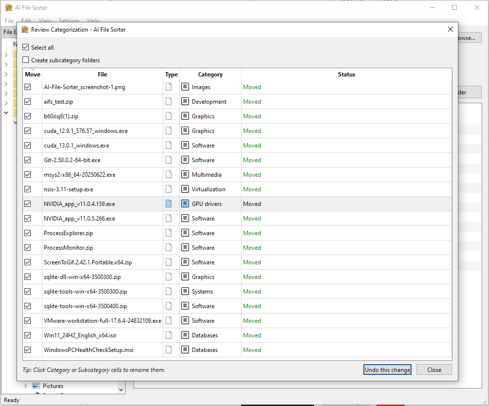Image resolution: width=489 pixels, height=406 pixels.
Task: Click file type icon for Win11_24H2_English_x64.iso
Action: click(x=169, y=335)
